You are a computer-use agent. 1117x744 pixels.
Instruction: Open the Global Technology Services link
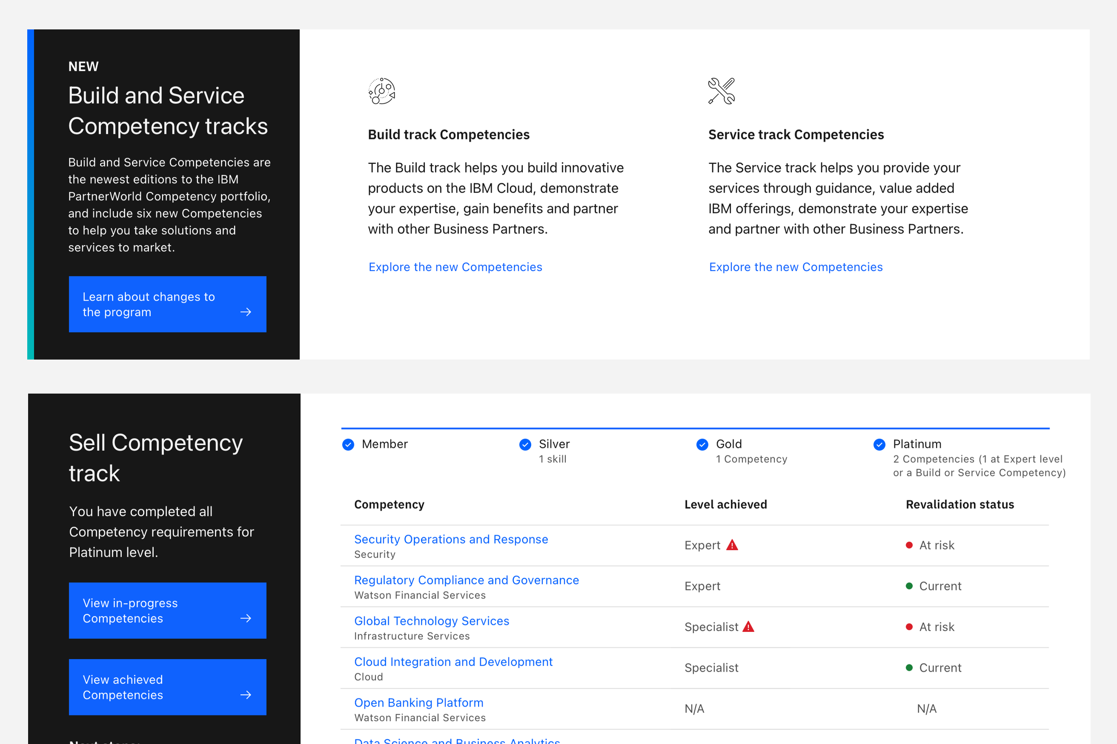pyautogui.click(x=432, y=621)
